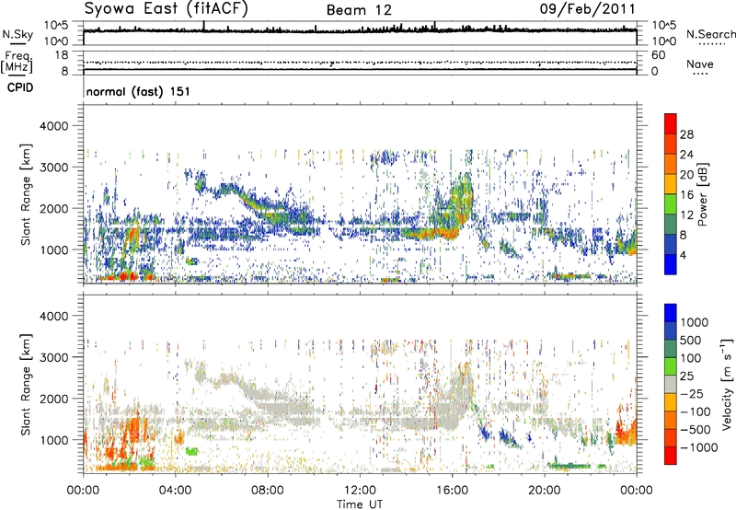736x510 pixels.
Task: Click the "Freq. [MHz]" axis label
Action: [17, 63]
